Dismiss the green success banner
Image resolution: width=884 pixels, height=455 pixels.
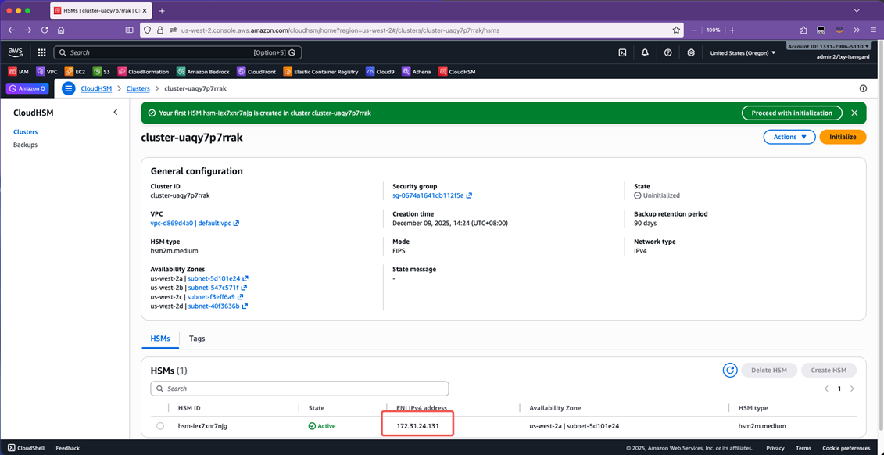(x=854, y=113)
